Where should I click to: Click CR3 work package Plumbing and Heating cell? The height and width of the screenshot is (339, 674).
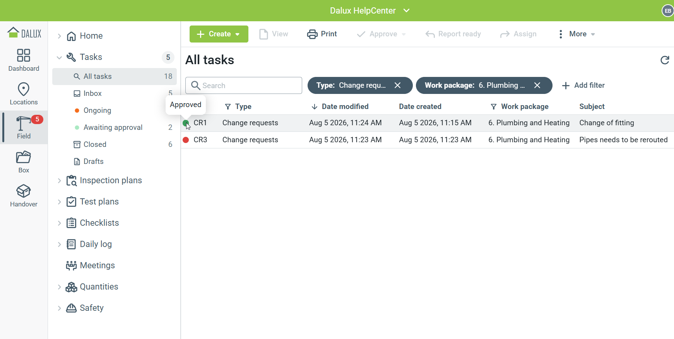click(x=529, y=140)
